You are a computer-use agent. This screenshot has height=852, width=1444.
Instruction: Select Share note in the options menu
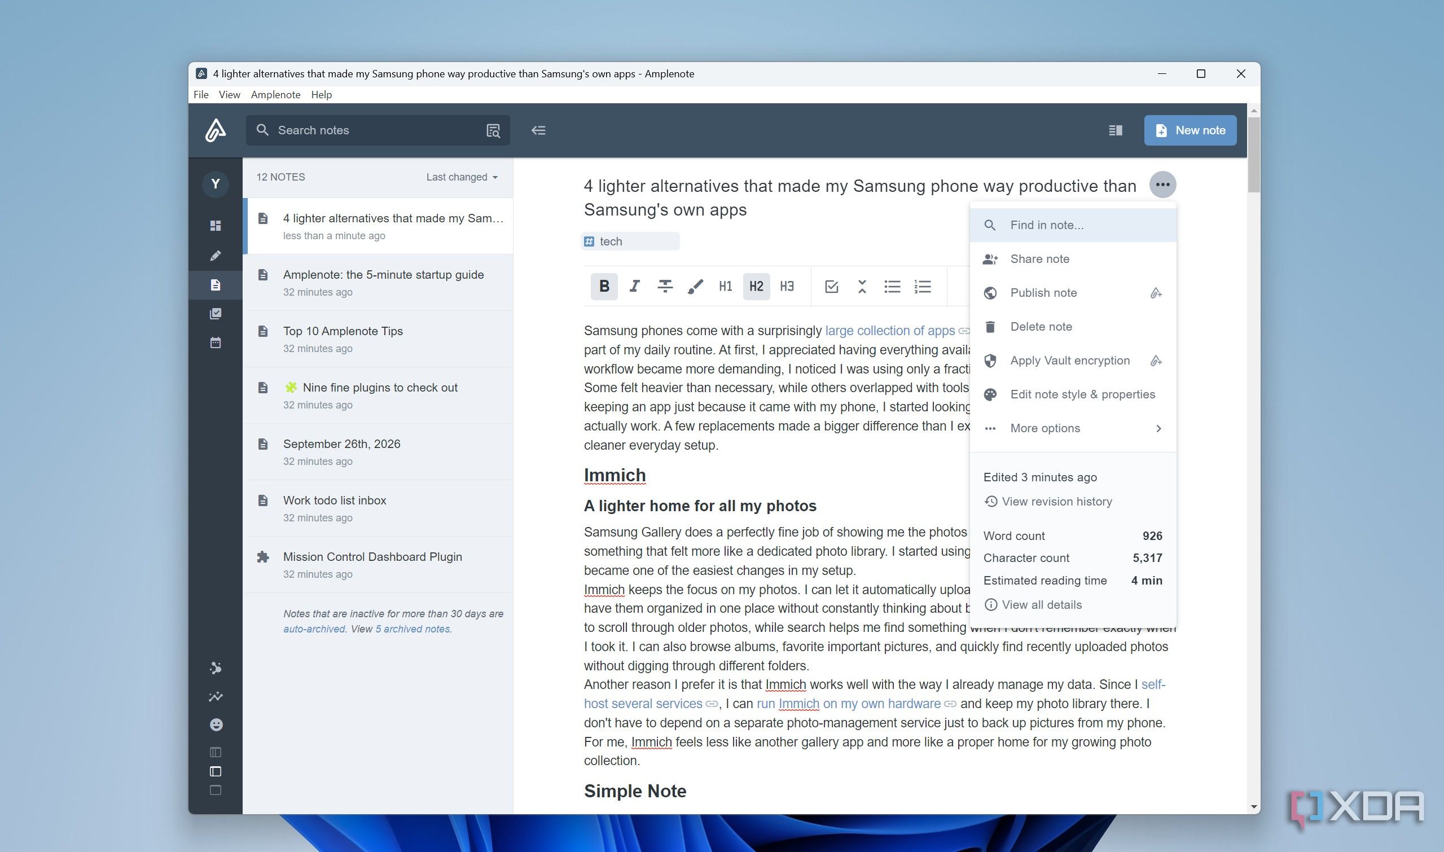(x=1073, y=259)
